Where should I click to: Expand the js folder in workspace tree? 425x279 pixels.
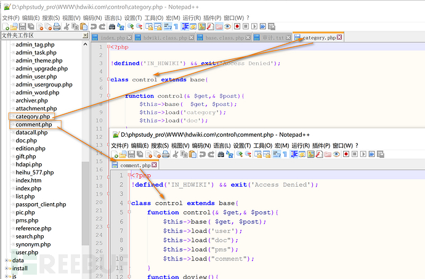(7, 277)
